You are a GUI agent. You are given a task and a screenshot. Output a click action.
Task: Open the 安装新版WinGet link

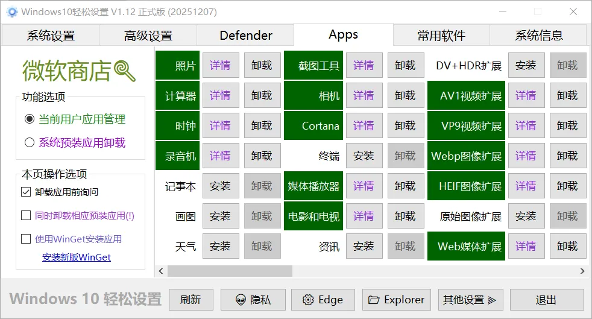(77, 257)
